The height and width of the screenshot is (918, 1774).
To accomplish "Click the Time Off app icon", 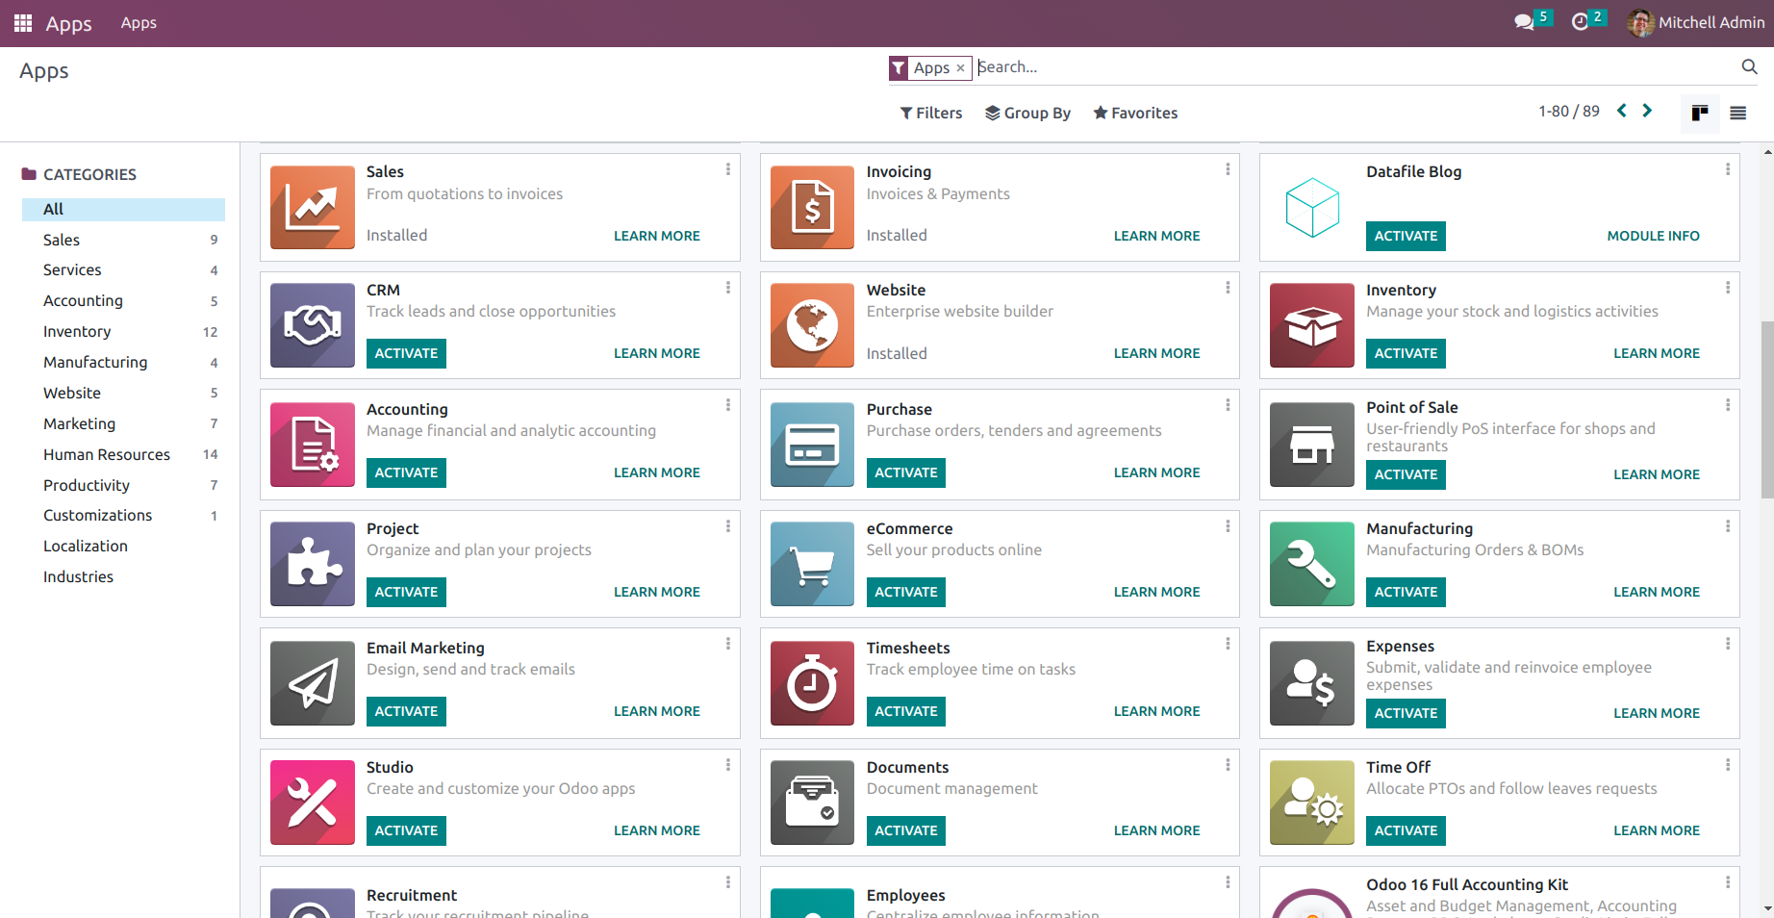I will [1312, 803].
